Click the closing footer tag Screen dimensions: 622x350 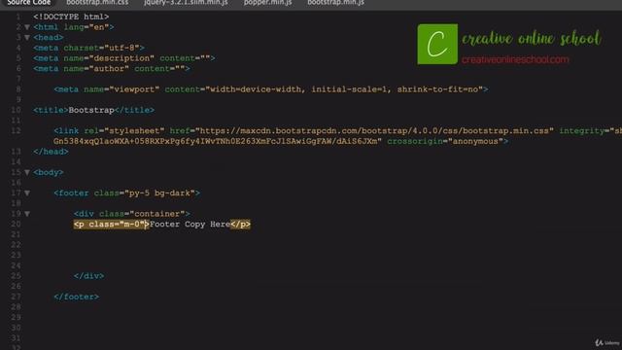(x=76, y=297)
